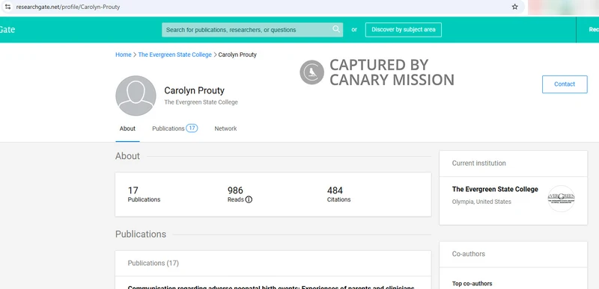Click The Evergreen State College institution name
Viewport: 599px width, 289px height.
(495, 189)
